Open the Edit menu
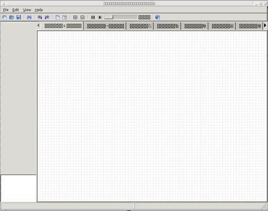This screenshot has height=211, width=268. coord(15,10)
